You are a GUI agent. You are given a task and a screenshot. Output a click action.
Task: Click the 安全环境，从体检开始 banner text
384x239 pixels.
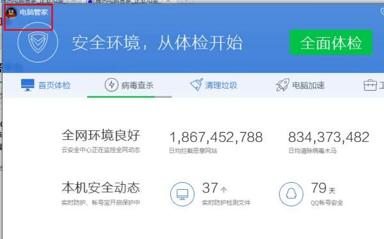157,43
